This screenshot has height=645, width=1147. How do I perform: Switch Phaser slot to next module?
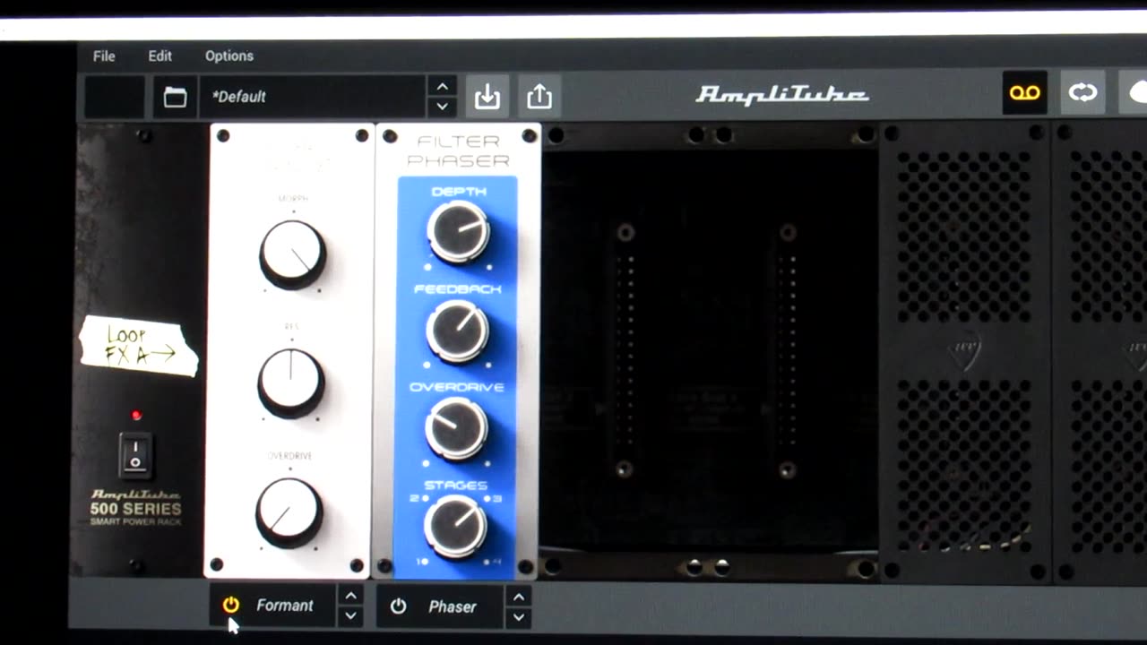pos(519,617)
